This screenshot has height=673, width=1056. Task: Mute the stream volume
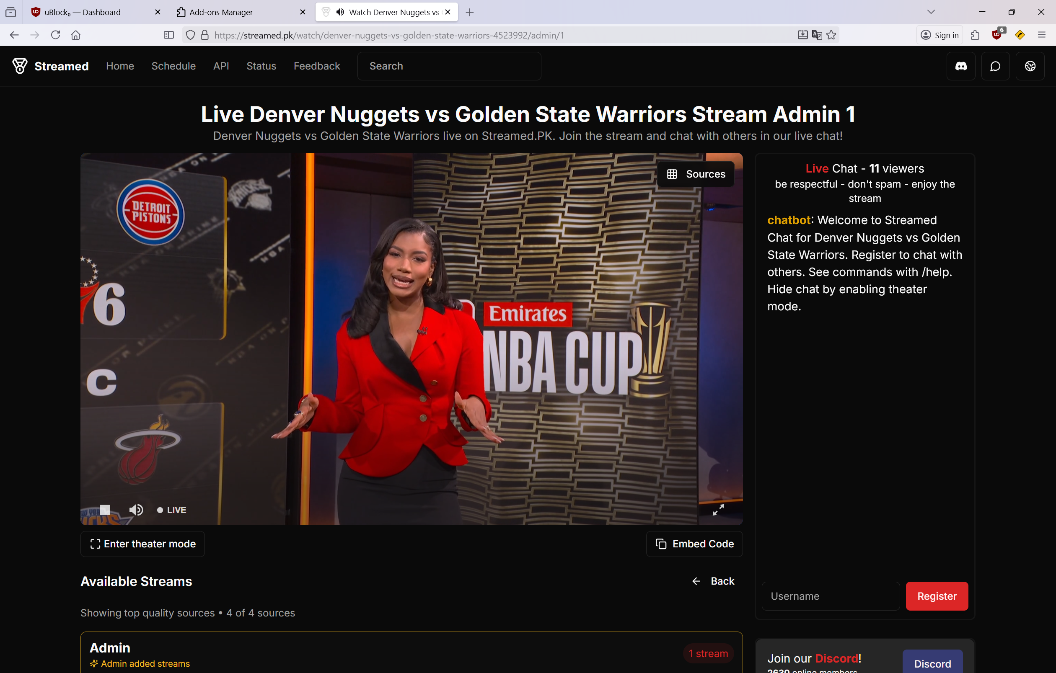pyautogui.click(x=136, y=510)
